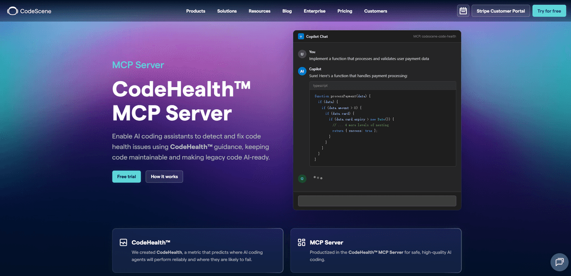571x276 pixels.
Task: Click the 'How it works' button
Action: (x=164, y=177)
